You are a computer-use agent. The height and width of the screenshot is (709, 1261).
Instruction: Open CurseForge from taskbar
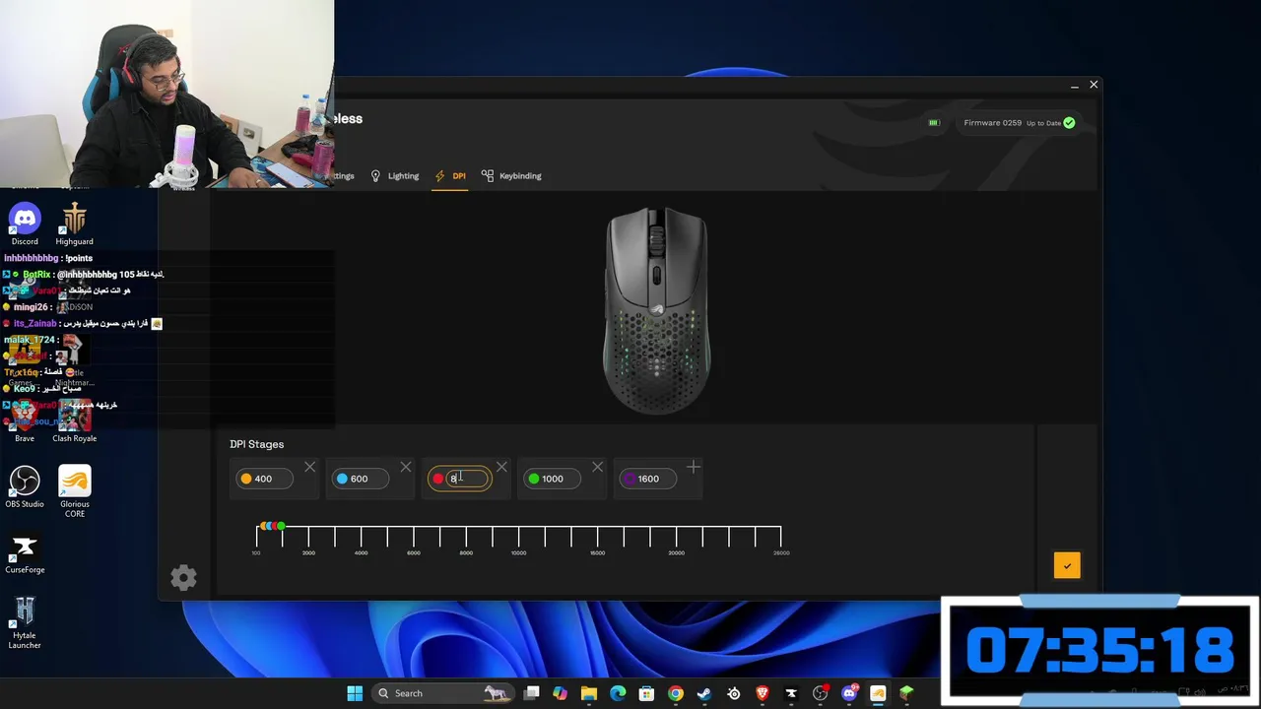pyautogui.click(x=791, y=693)
